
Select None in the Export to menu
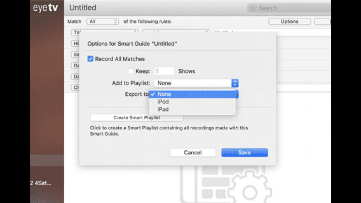pyautogui.click(x=164, y=94)
